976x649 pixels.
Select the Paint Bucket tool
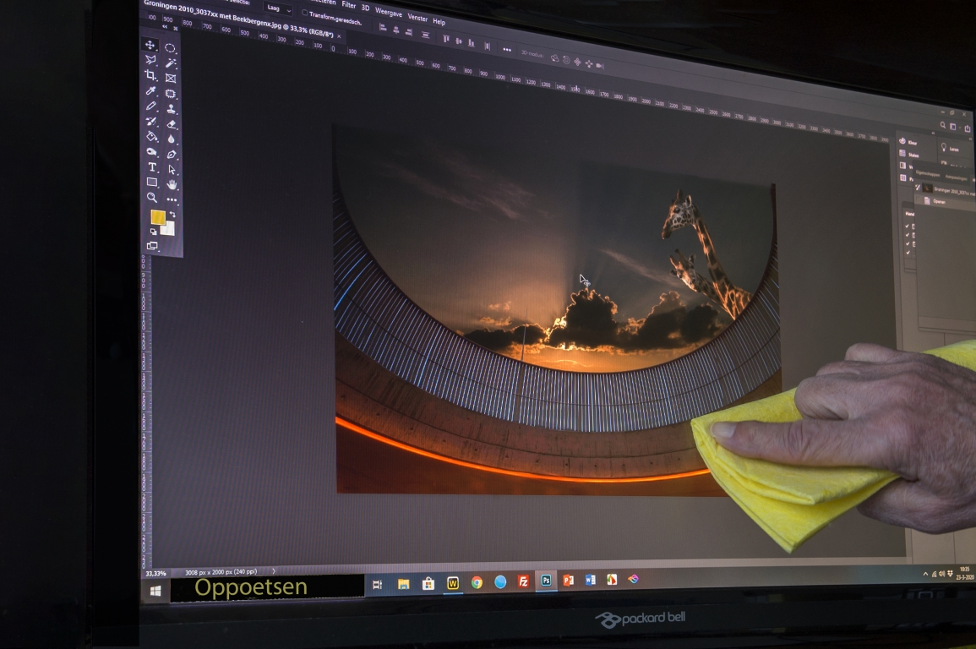pyautogui.click(x=151, y=136)
